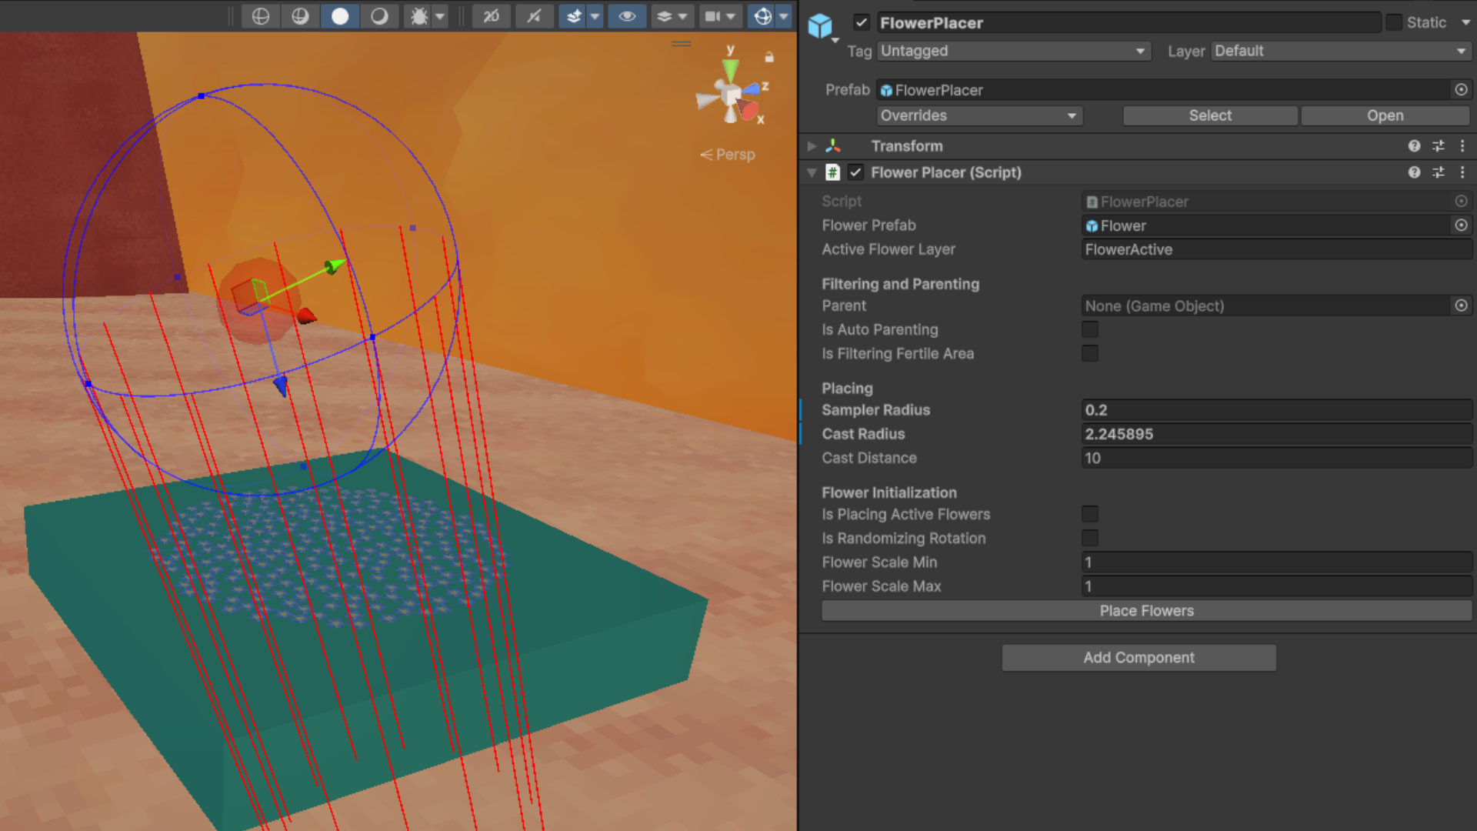Select Wireframe draw mode in Scene toolbar

tap(261, 16)
